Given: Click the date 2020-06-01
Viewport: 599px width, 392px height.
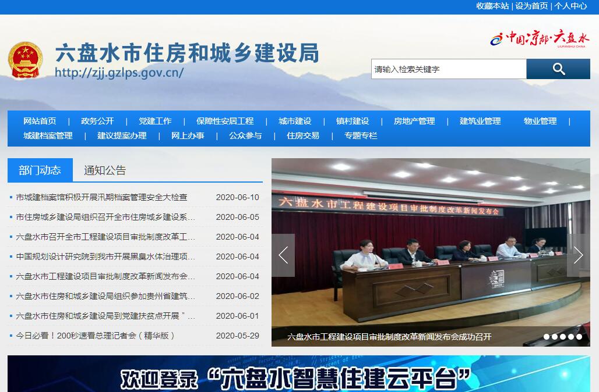Looking at the screenshot, I should pos(238,316).
